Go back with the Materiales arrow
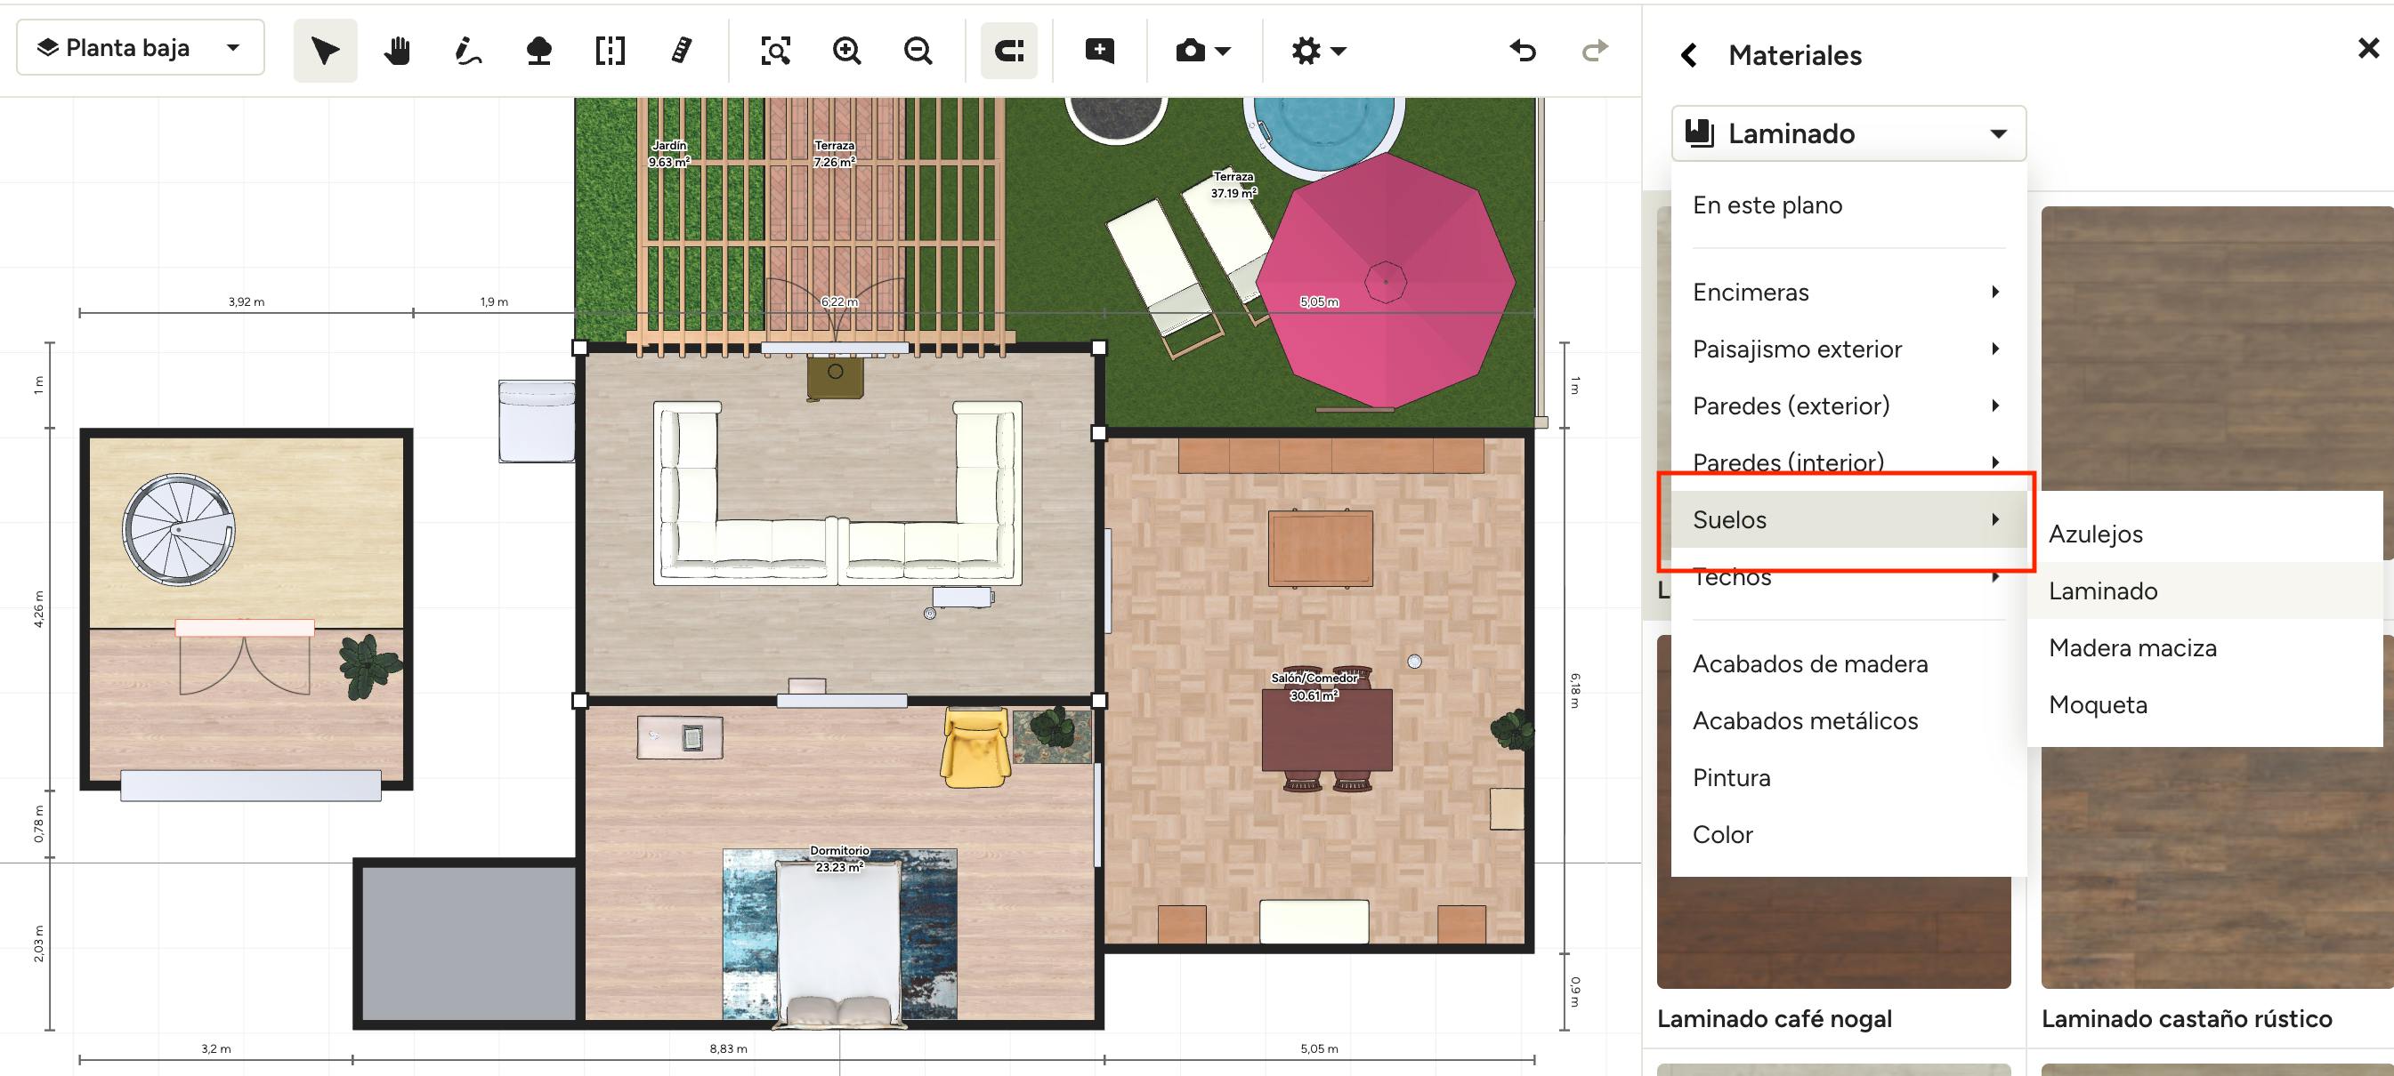The image size is (2394, 1076). [x=1689, y=56]
